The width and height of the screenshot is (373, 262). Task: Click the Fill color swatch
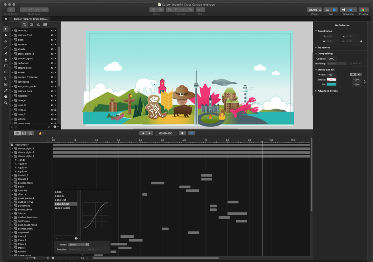[331, 85]
